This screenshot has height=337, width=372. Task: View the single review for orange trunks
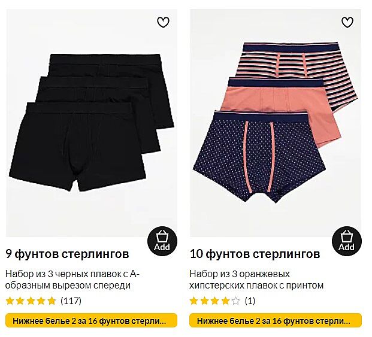(x=250, y=301)
